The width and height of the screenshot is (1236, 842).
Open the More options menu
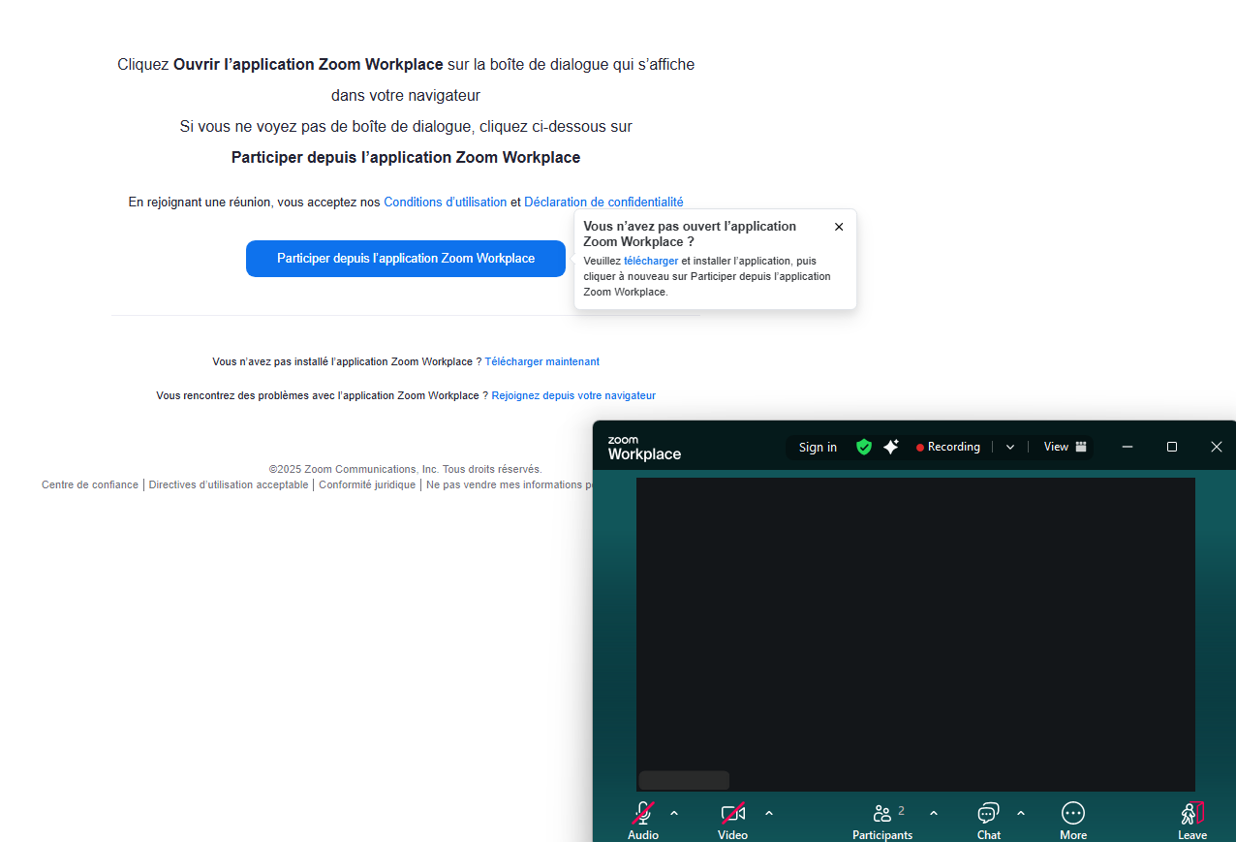(x=1072, y=820)
